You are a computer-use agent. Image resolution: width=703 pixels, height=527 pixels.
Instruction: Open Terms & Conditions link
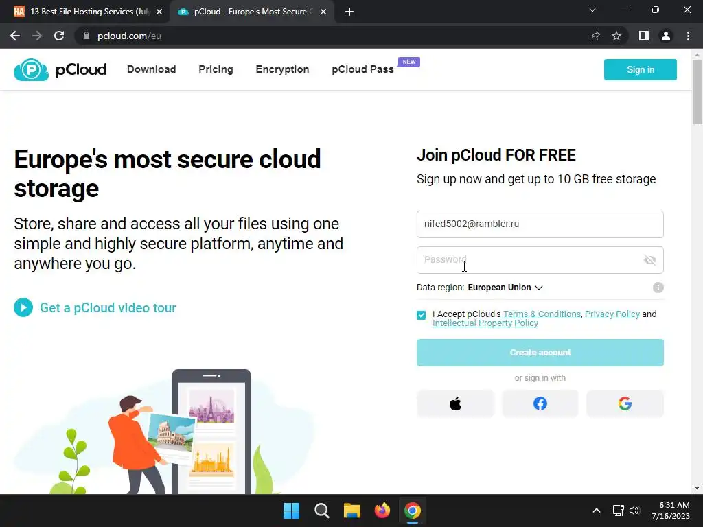pyautogui.click(x=542, y=314)
